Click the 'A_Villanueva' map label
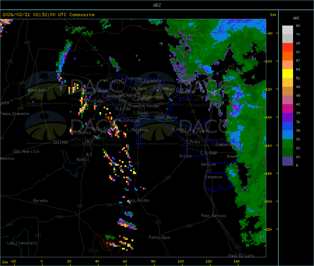Image resolution: width=314 pixels, height=266 pixels. pyautogui.click(x=182, y=35)
